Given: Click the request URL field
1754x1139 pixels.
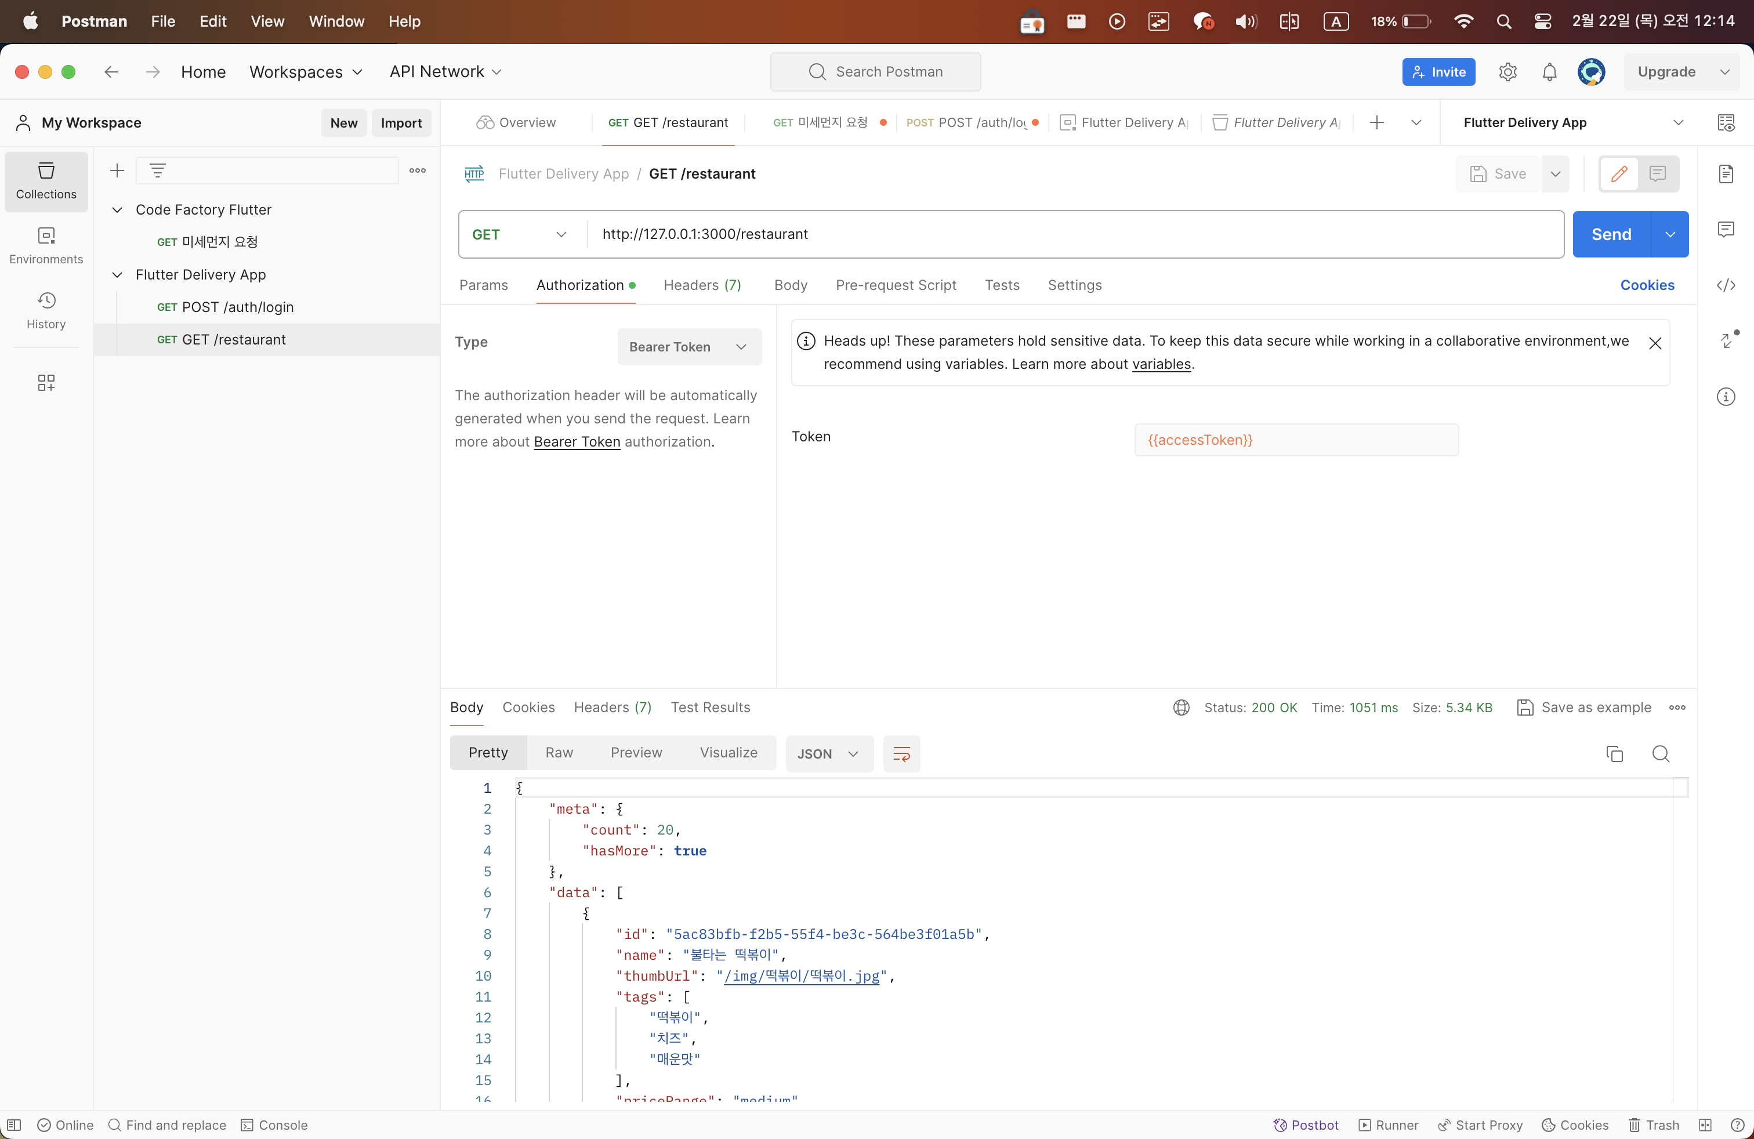Looking at the screenshot, I should click(1075, 234).
